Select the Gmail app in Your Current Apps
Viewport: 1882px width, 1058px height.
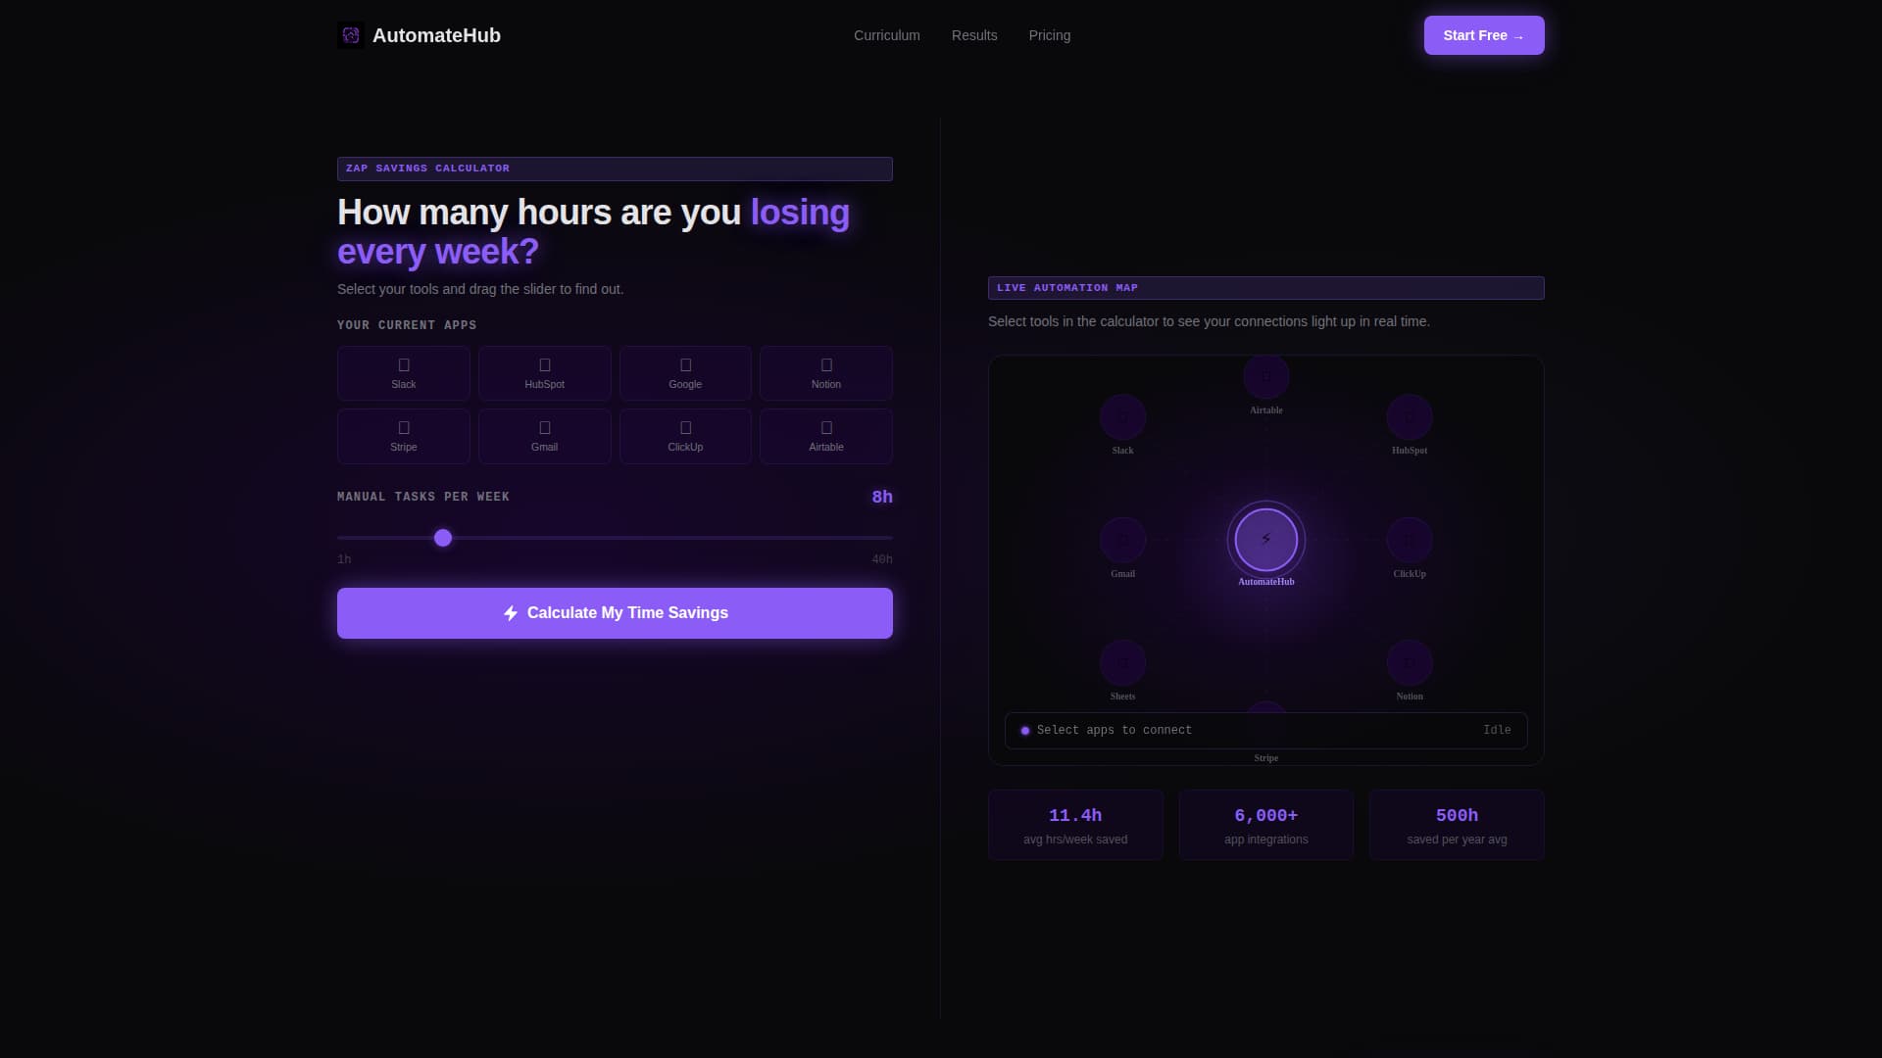[x=544, y=436]
